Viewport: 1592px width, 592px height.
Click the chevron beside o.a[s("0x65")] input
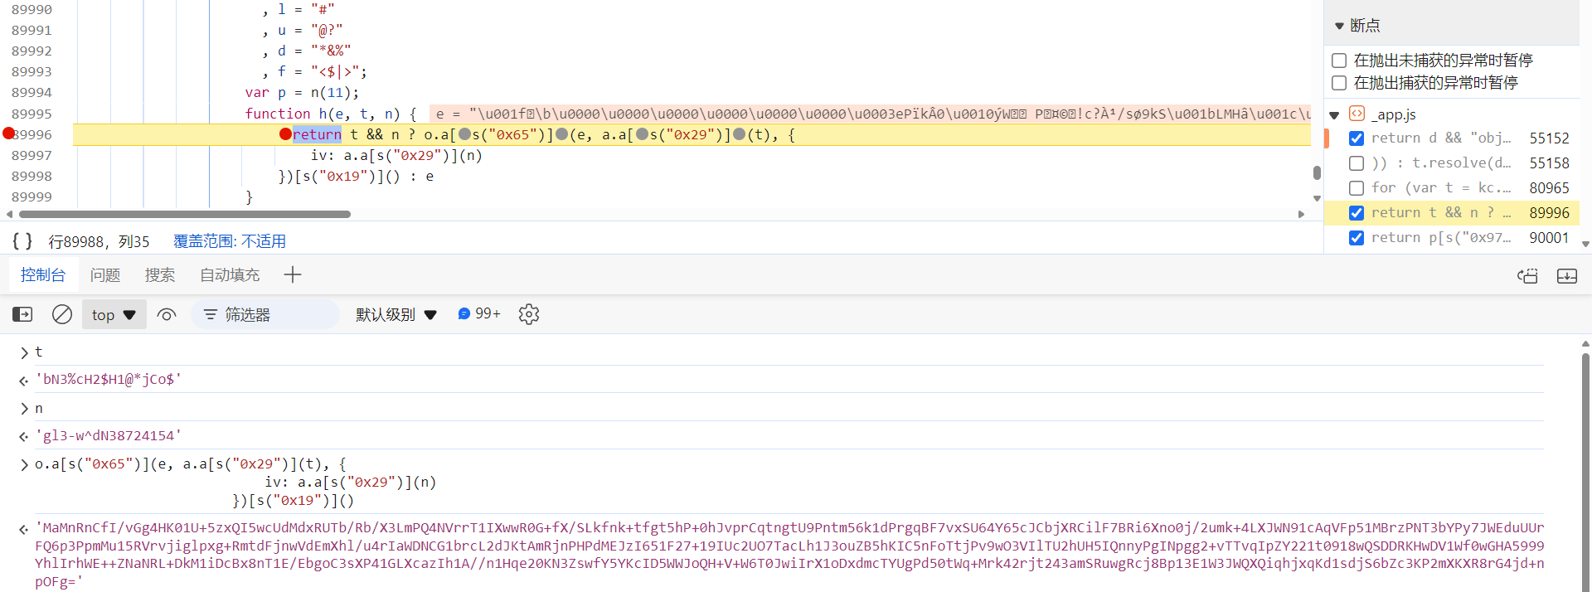[x=24, y=464]
